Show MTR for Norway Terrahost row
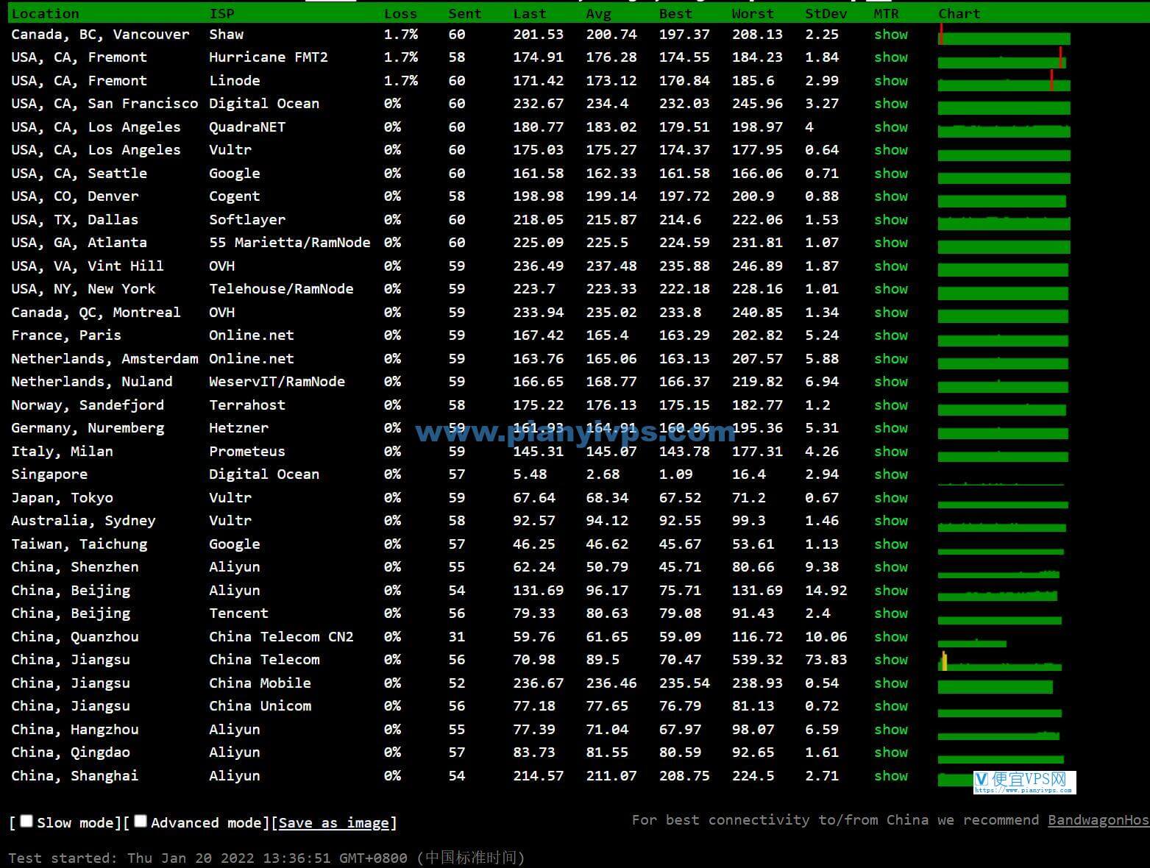The image size is (1150, 868). click(891, 405)
